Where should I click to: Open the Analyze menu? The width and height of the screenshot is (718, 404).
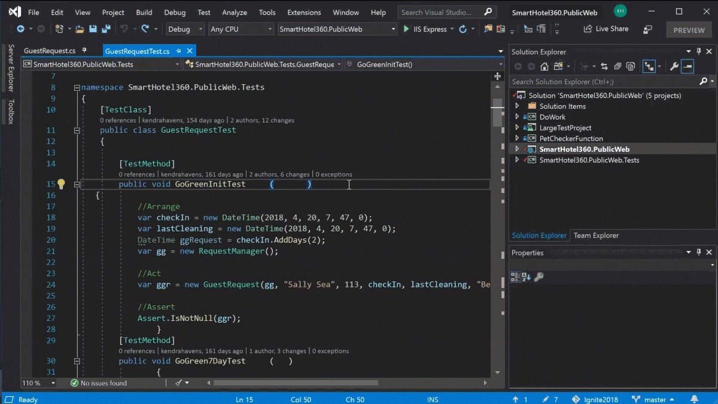[x=234, y=12]
